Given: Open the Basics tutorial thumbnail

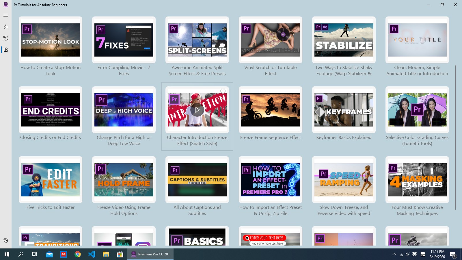Looking at the screenshot, I should tap(197, 237).
